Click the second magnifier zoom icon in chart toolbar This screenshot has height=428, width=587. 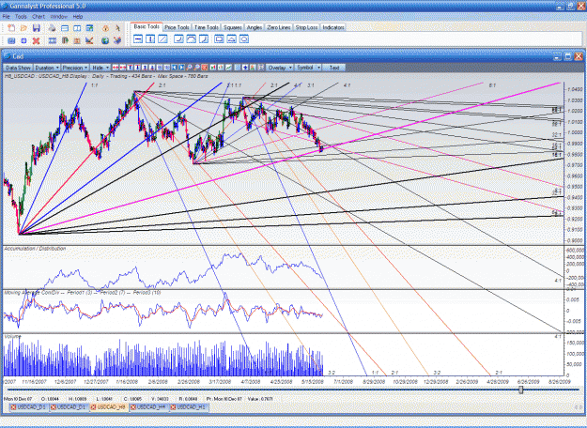(197, 68)
